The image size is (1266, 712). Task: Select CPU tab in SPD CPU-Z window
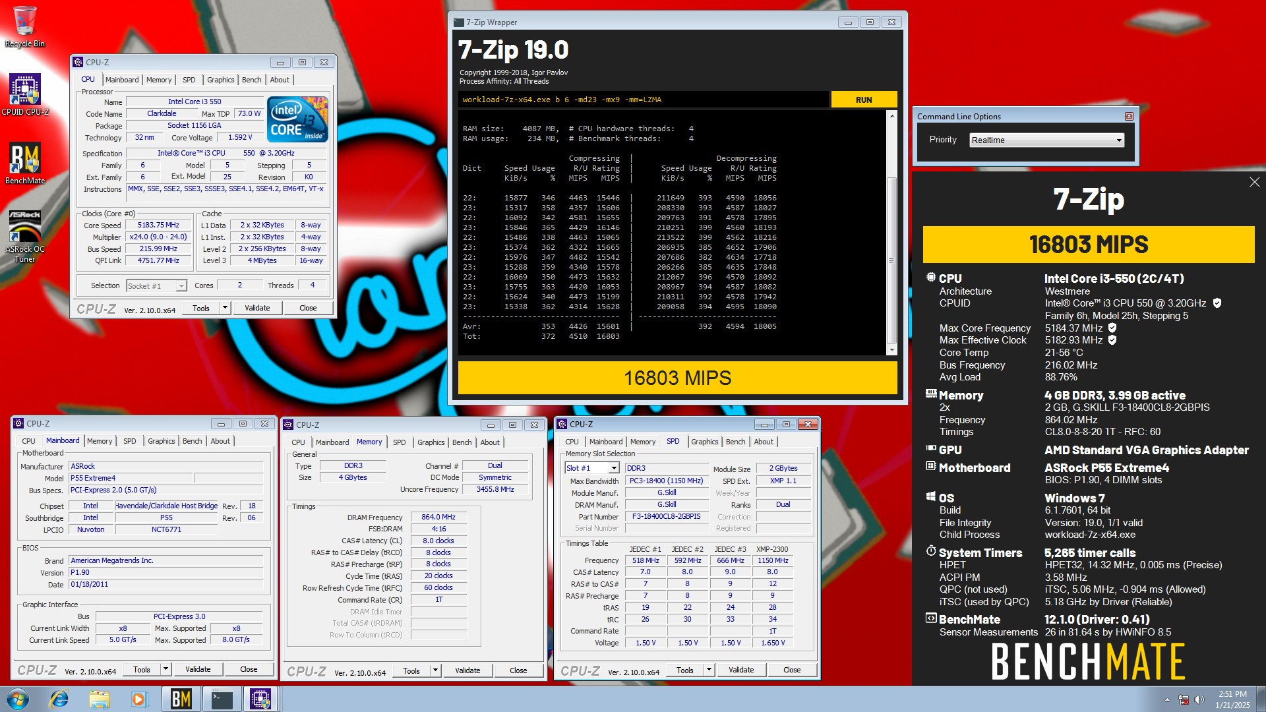point(572,442)
